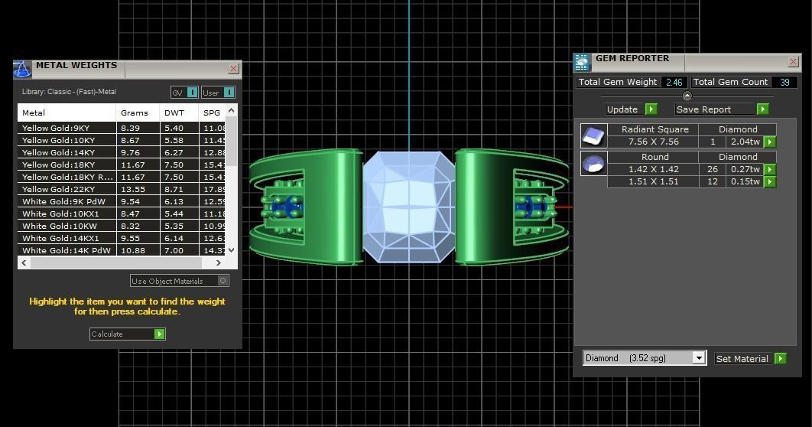Select the Yellow Gold:14KY row
Viewport: 812px width, 427px height.
[121, 153]
